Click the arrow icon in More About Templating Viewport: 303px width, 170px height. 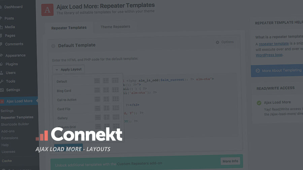click(x=258, y=71)
